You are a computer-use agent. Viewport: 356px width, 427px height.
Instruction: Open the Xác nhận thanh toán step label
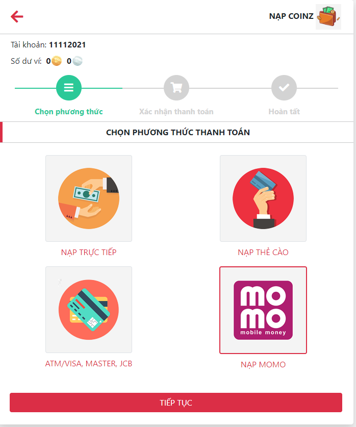tap(176, 112)
